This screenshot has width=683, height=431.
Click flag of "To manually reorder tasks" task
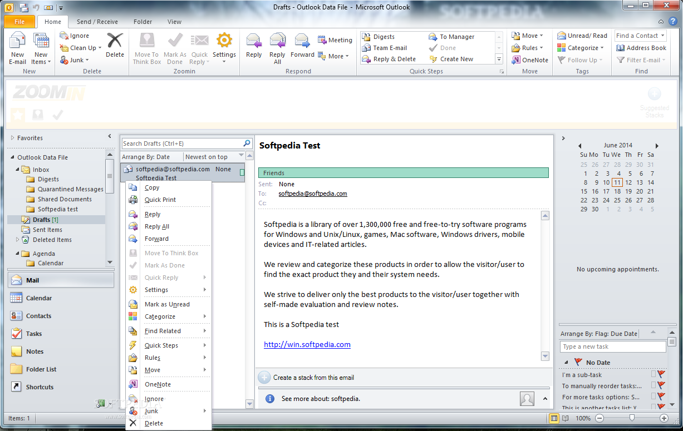tap(661, 385)
